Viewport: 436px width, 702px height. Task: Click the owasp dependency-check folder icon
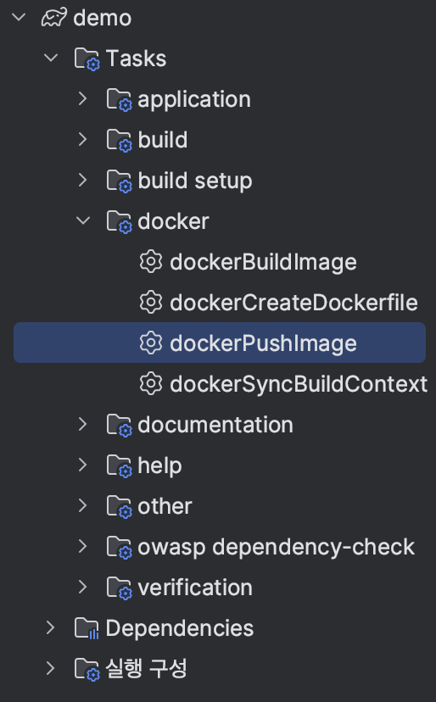tap(120, 547)
